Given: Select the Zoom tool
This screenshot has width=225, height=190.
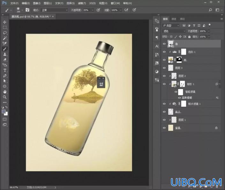Looking at the screenshot, I should (x=4, y=97).
